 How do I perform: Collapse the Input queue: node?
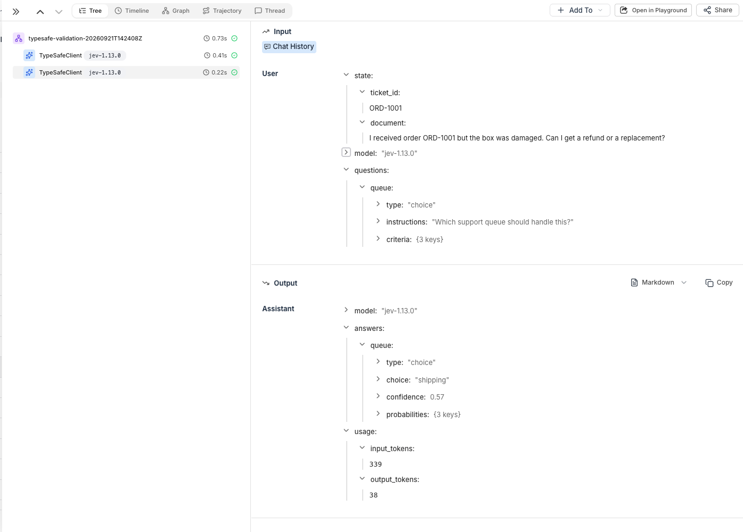click(x=362, y=187)
